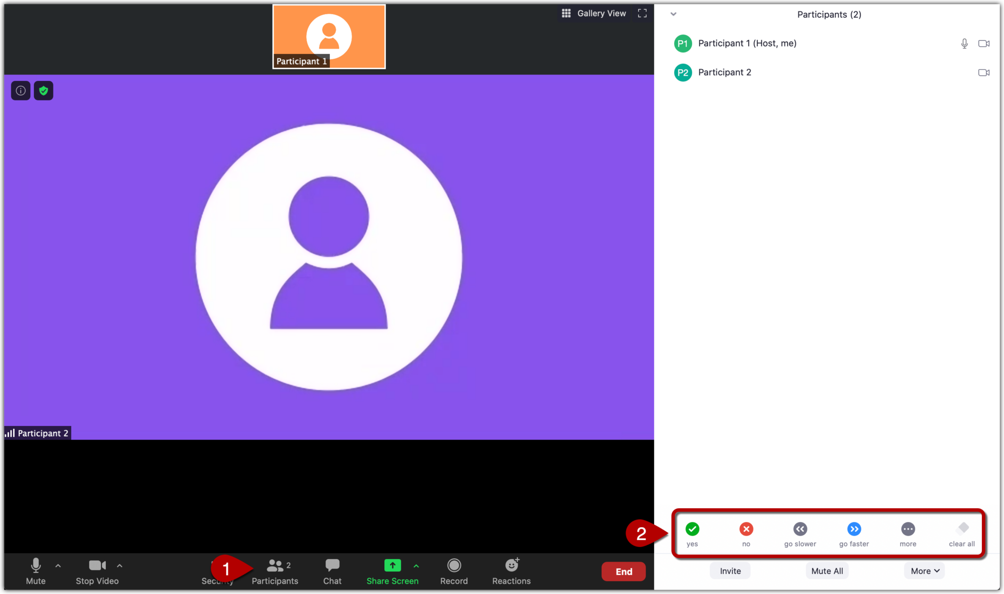Image resolution: width=1004 pixels, height=594 pixels.
Task: Open the Share Screen options chevron
Action: [x=416, y=565]
